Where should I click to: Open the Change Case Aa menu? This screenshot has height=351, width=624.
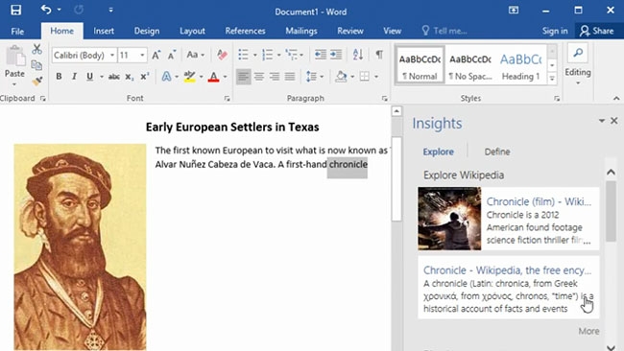[196, 55]
